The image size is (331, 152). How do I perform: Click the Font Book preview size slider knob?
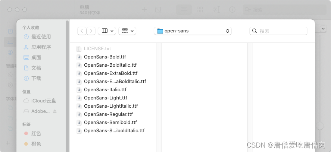(x=320, y=126)
